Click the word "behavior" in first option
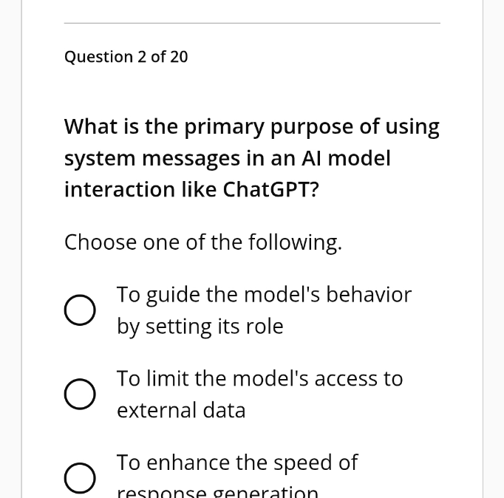 pos(369,294)
